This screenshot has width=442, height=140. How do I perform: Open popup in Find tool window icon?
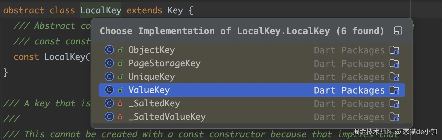tap(398, 31)
